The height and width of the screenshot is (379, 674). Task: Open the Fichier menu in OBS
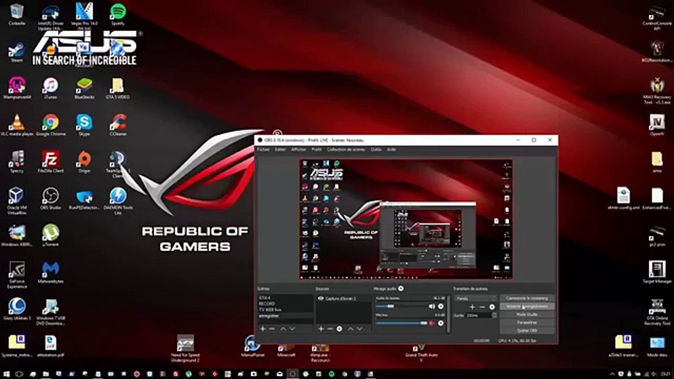coord(263,149)
